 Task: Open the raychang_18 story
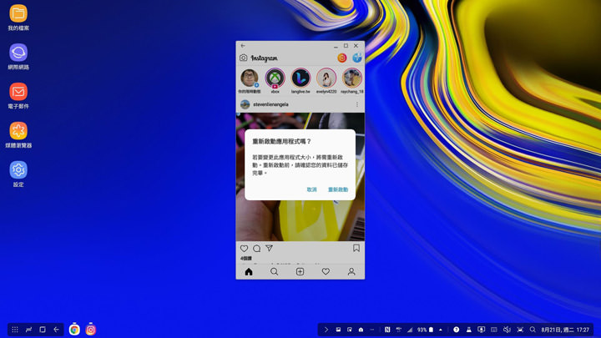click(x=352, y=78)
